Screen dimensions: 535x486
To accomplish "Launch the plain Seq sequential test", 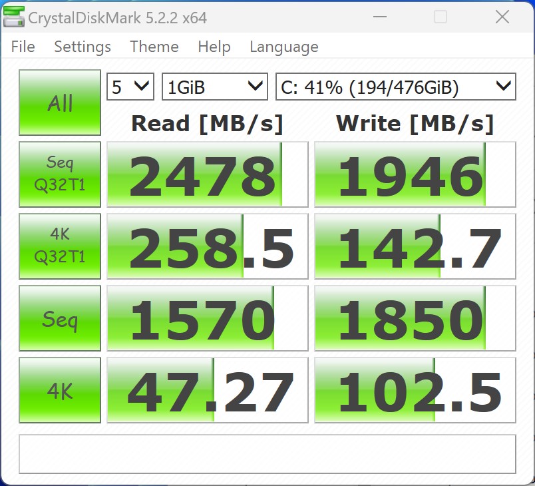I will (60, 318).
